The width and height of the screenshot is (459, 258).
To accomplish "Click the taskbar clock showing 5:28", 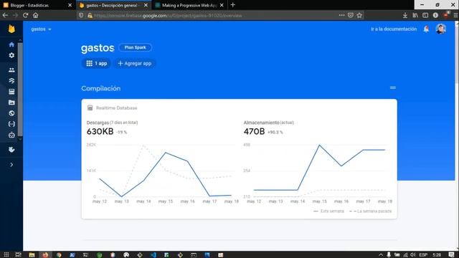I will click(437, 255).
